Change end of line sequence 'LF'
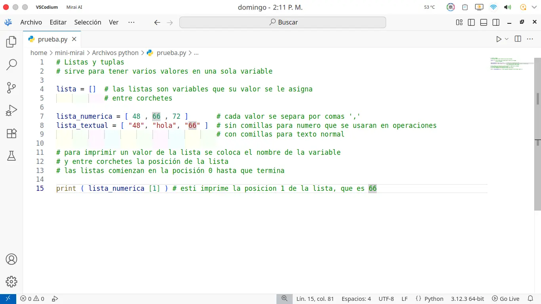 click(x=405, y=299)
